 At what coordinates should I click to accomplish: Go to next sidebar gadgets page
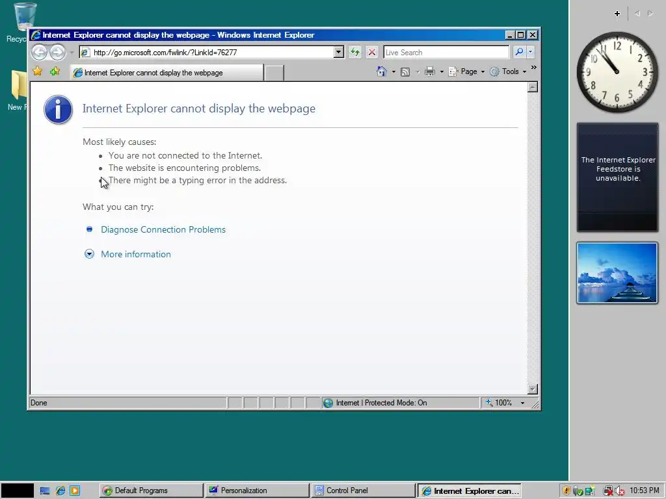point(650,14)
